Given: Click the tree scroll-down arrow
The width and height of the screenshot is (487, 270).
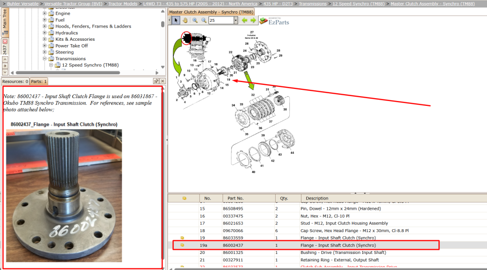Looking at the screenshot, I should [163, 67].
